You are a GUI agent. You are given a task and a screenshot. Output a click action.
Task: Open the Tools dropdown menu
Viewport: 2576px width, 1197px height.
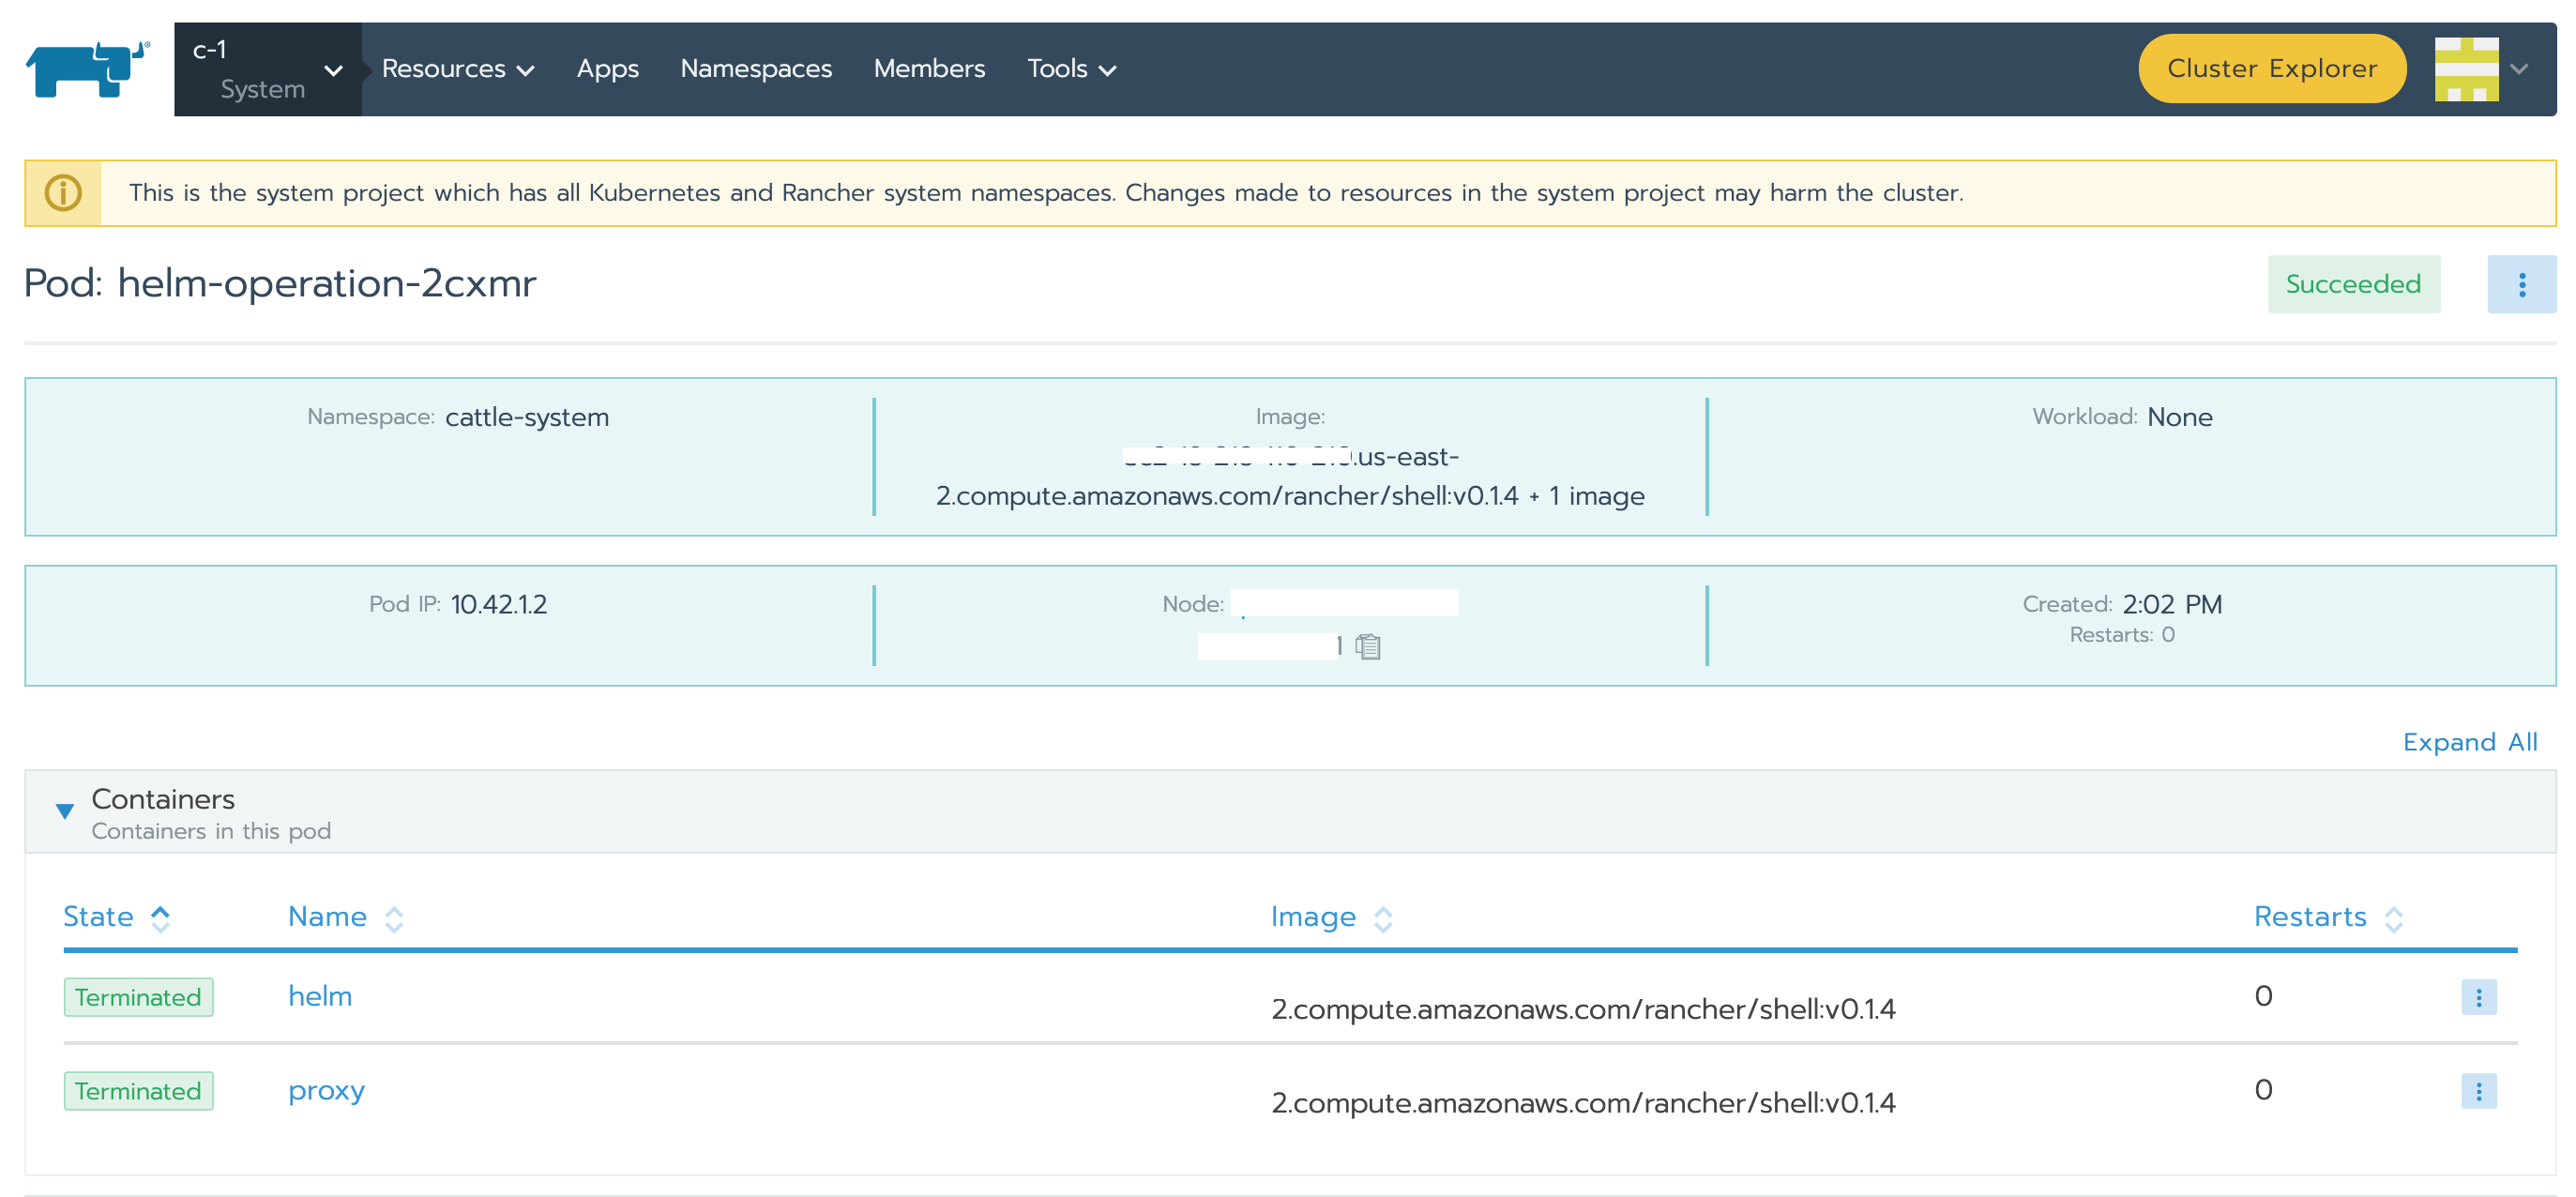1070,68
